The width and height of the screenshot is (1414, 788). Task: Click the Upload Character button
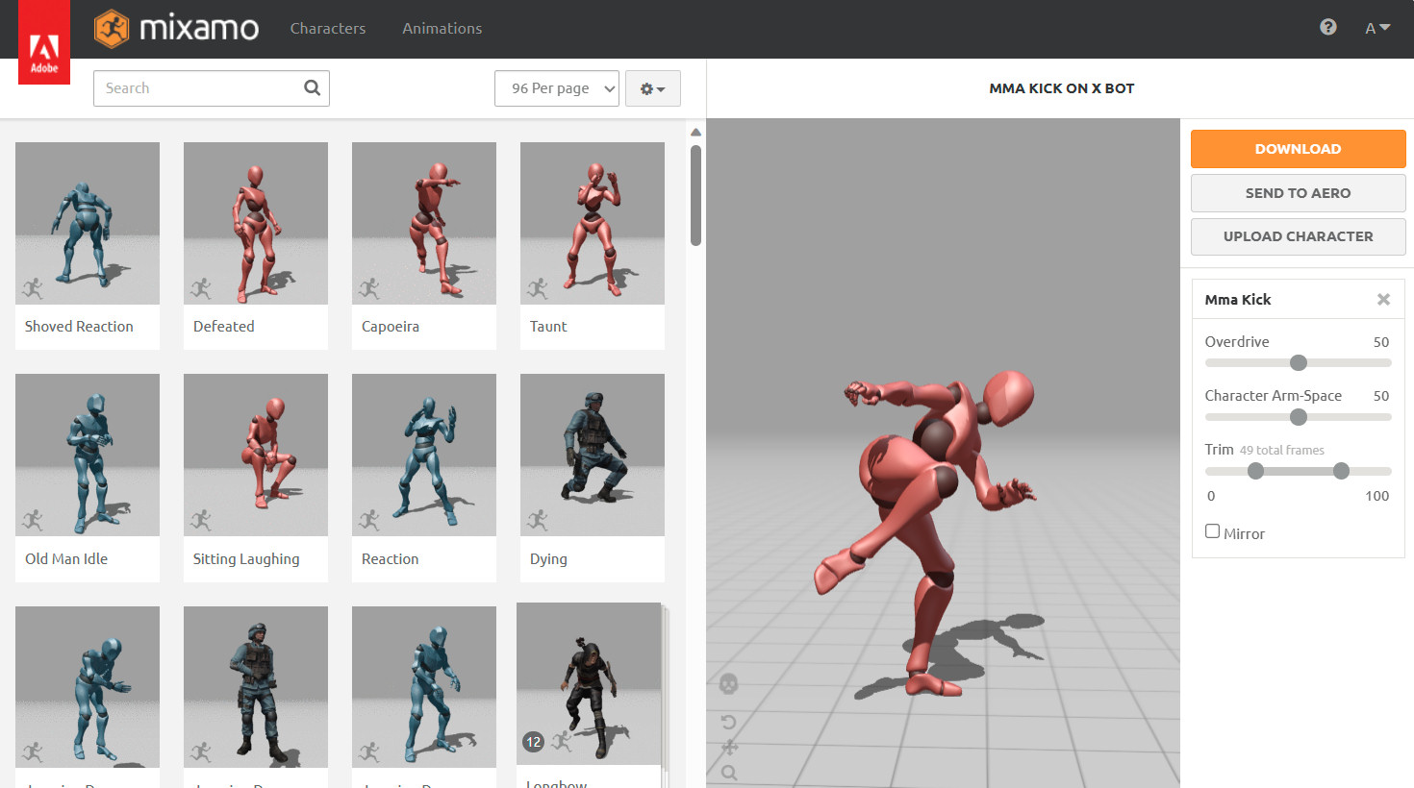tap(1298, 236)
